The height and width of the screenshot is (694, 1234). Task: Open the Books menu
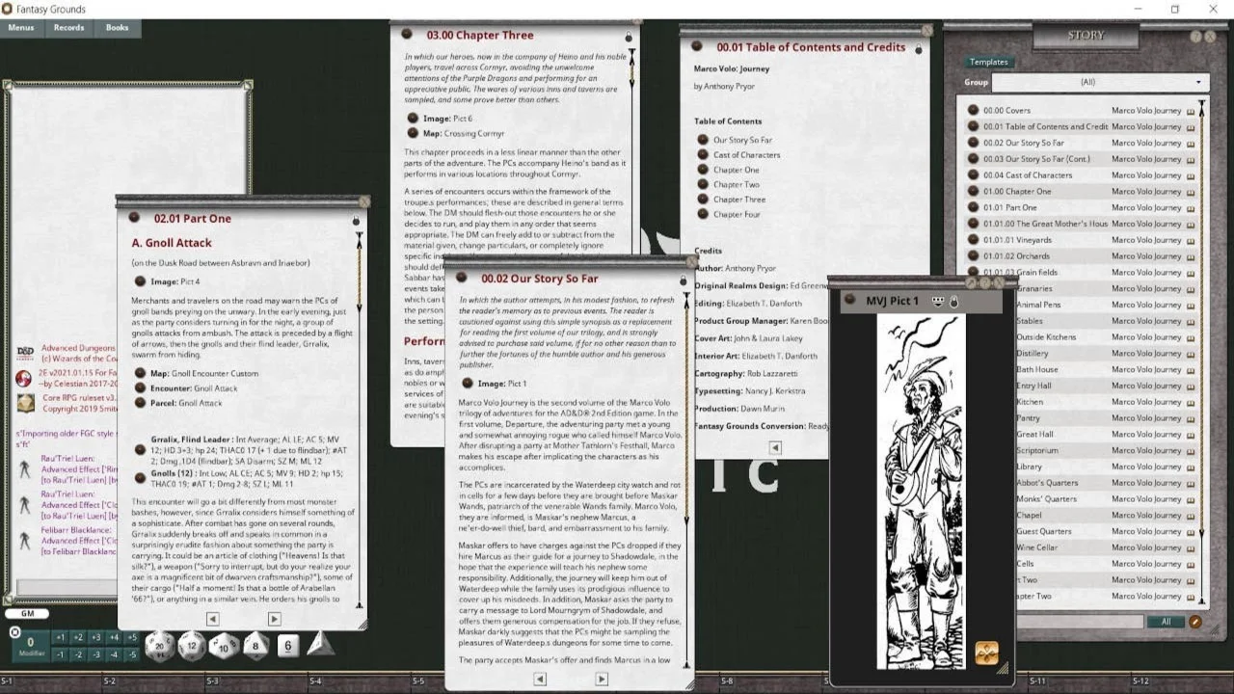[118, 28]
